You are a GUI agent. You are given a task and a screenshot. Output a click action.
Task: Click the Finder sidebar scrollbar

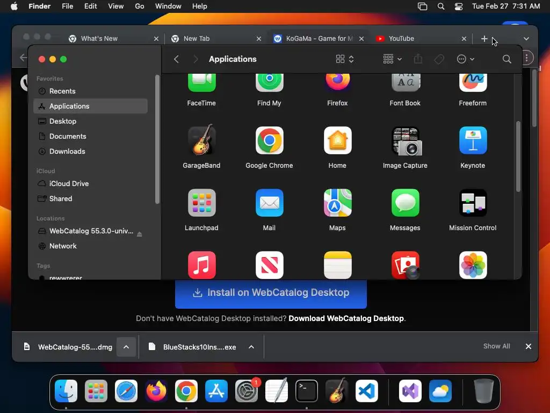tap(157, 139)
